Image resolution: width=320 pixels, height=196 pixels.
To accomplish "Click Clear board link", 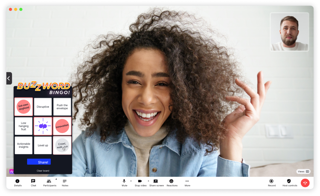I will click(43, 171).
